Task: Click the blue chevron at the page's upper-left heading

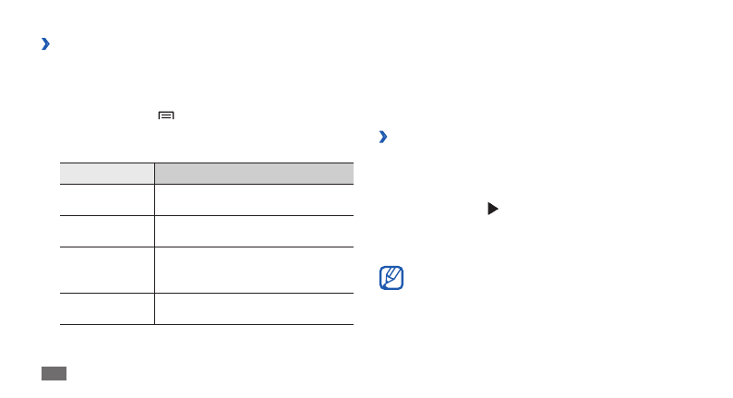Action: (x=45, y=44)
